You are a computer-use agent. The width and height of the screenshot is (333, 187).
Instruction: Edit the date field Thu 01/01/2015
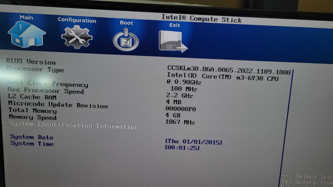click(x=194, y=142)
